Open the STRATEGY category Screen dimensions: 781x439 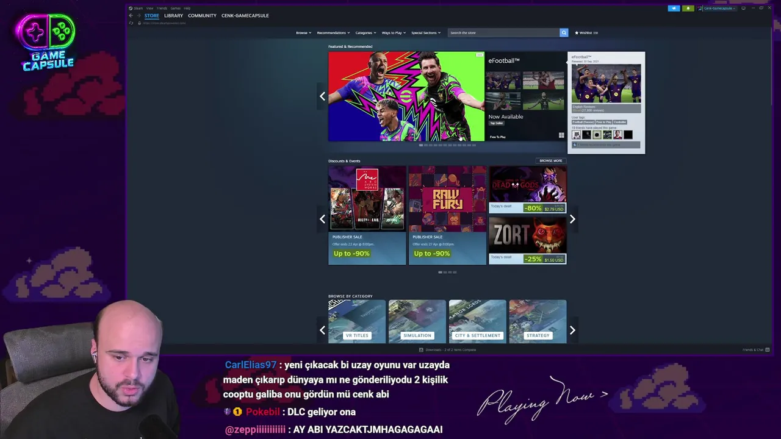[x=538, y=321]
